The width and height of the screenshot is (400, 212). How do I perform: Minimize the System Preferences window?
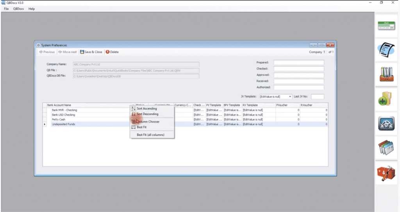coord(313,45)
